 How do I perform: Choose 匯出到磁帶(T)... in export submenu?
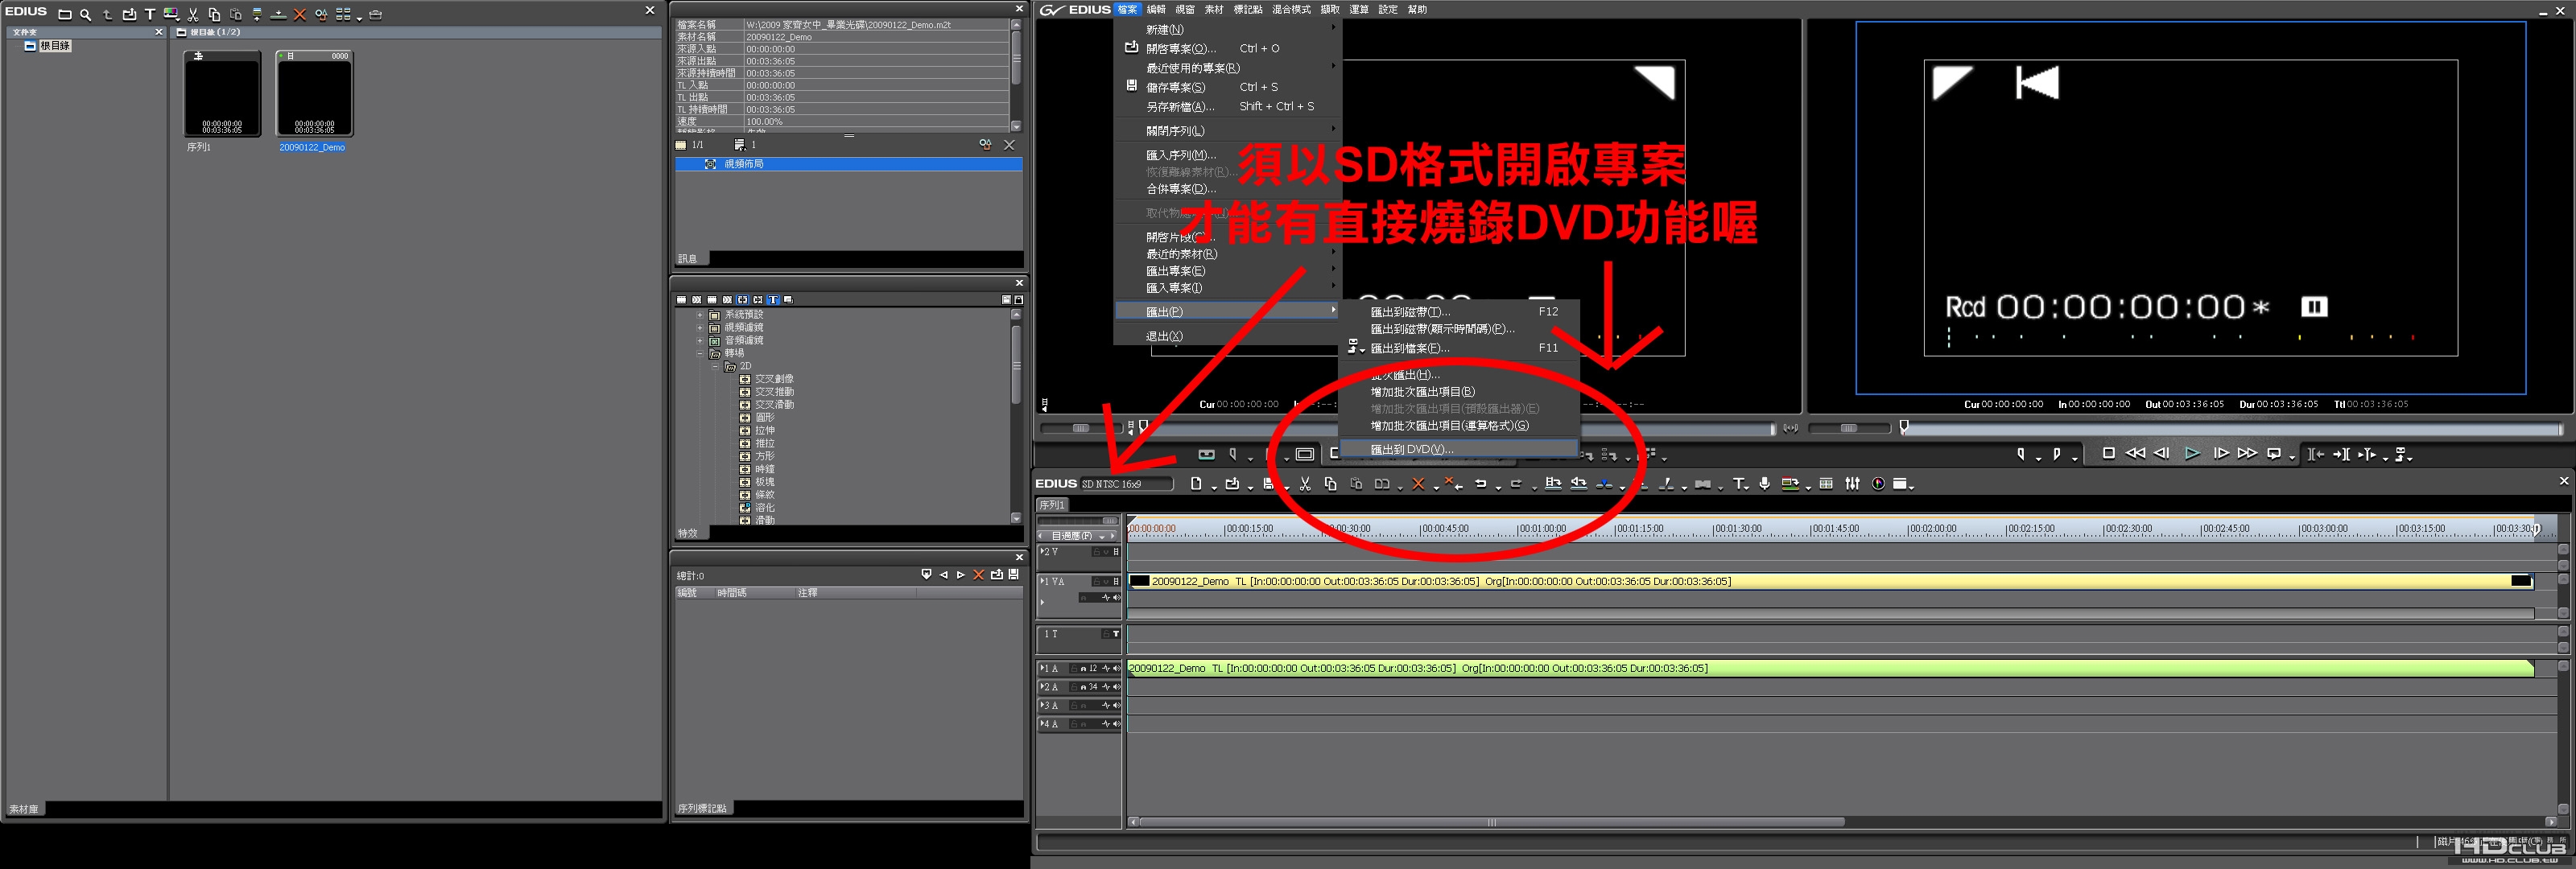1459,312
